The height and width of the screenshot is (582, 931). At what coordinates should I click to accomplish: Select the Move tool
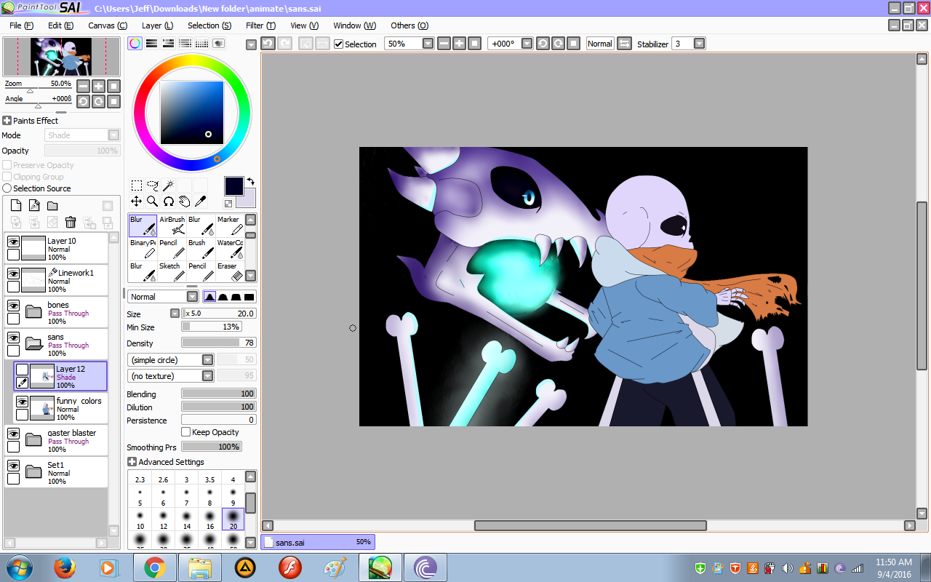(x=137, y=202)
